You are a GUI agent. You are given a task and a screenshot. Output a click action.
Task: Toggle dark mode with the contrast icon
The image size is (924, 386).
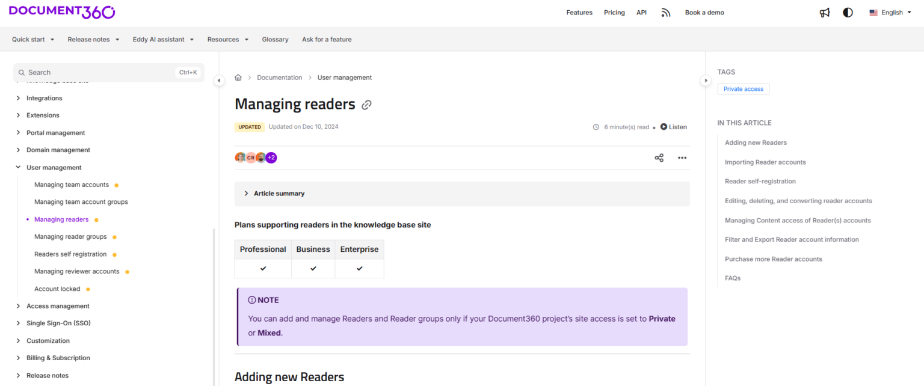(848, 12)
